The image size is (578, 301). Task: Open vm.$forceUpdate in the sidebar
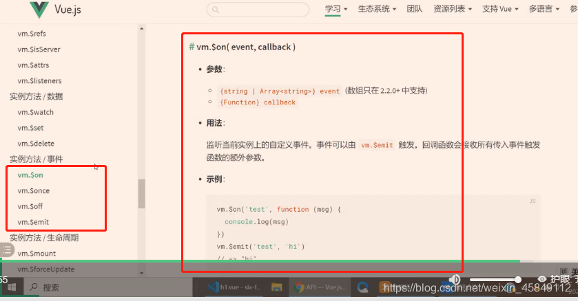point(46,269)
